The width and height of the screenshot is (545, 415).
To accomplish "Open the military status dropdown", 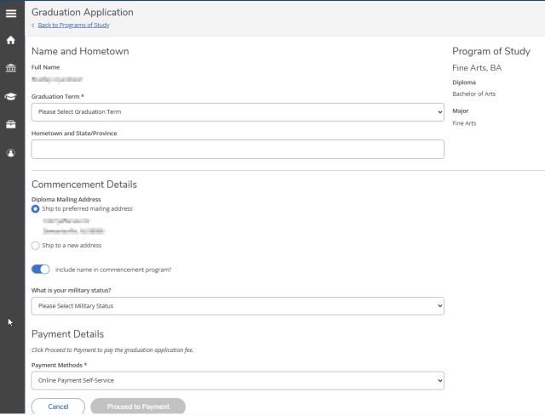I will coord(238,306).
